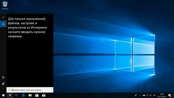This screenshot has height=98, width=174.
Task: Open the Корзина recycle bin desktop icon
Action: pos(5,5)
